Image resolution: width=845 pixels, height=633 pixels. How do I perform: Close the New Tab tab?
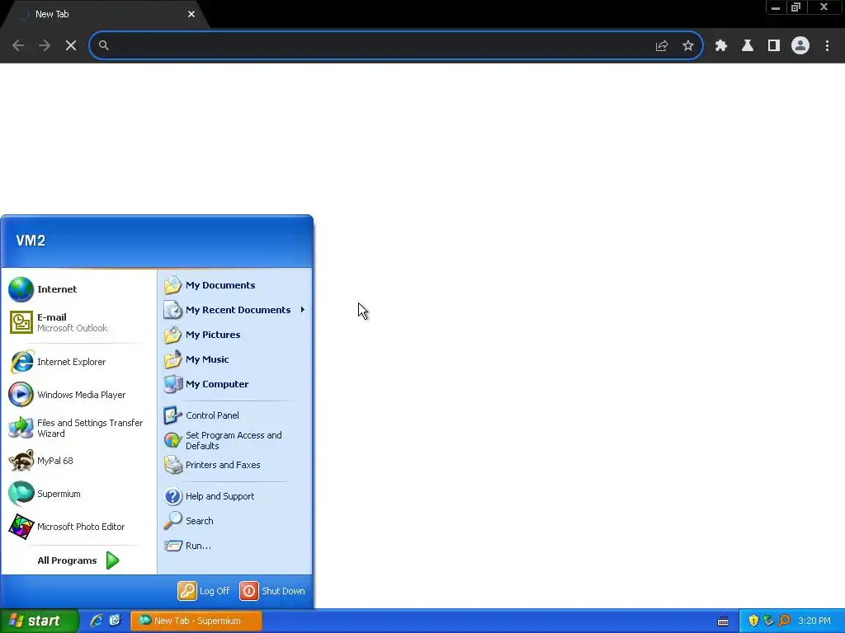point(191,14)
